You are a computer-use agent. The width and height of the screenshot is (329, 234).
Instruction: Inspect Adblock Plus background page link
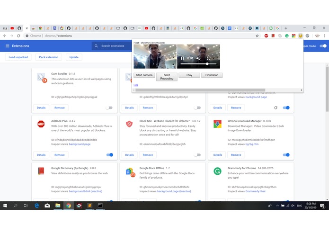(x=80, y=144)
